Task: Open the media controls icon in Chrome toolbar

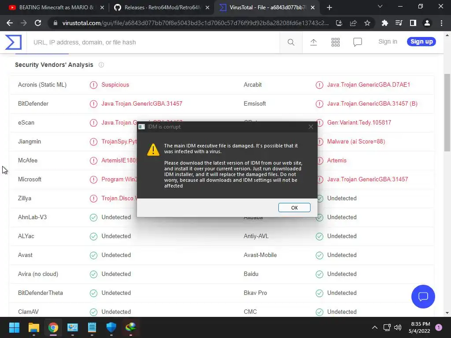Action: (399, 23)
